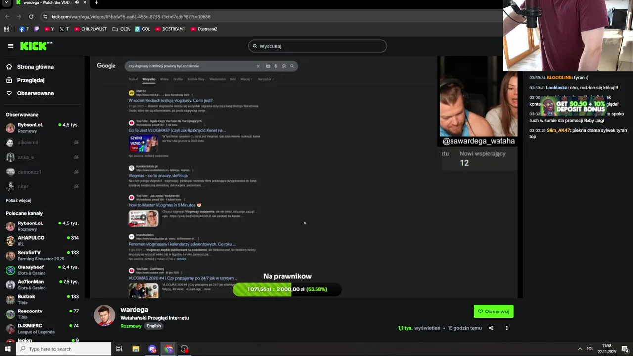Open recommended channel SerafinTV
Image resolution: width=633 pixels, height=356 pixels.
(x=42, y=255)
